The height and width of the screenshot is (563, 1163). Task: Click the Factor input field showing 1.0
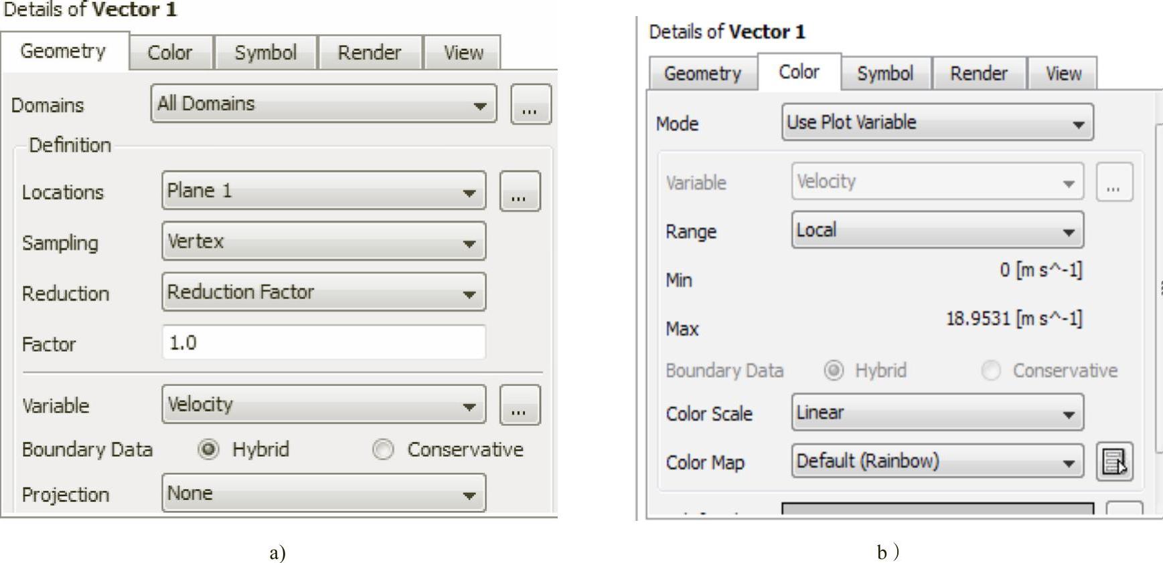324,343
